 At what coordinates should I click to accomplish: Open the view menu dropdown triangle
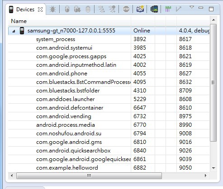click(192, 7)
